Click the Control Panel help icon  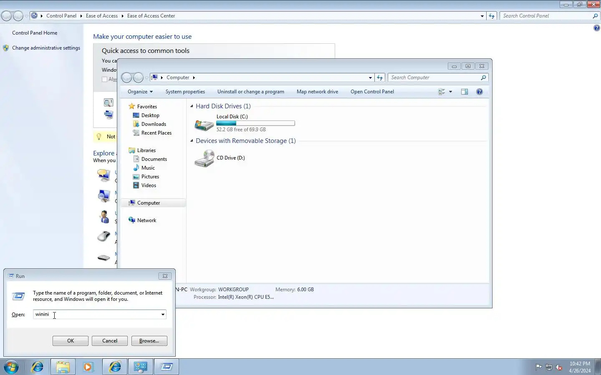coord(597,28)
